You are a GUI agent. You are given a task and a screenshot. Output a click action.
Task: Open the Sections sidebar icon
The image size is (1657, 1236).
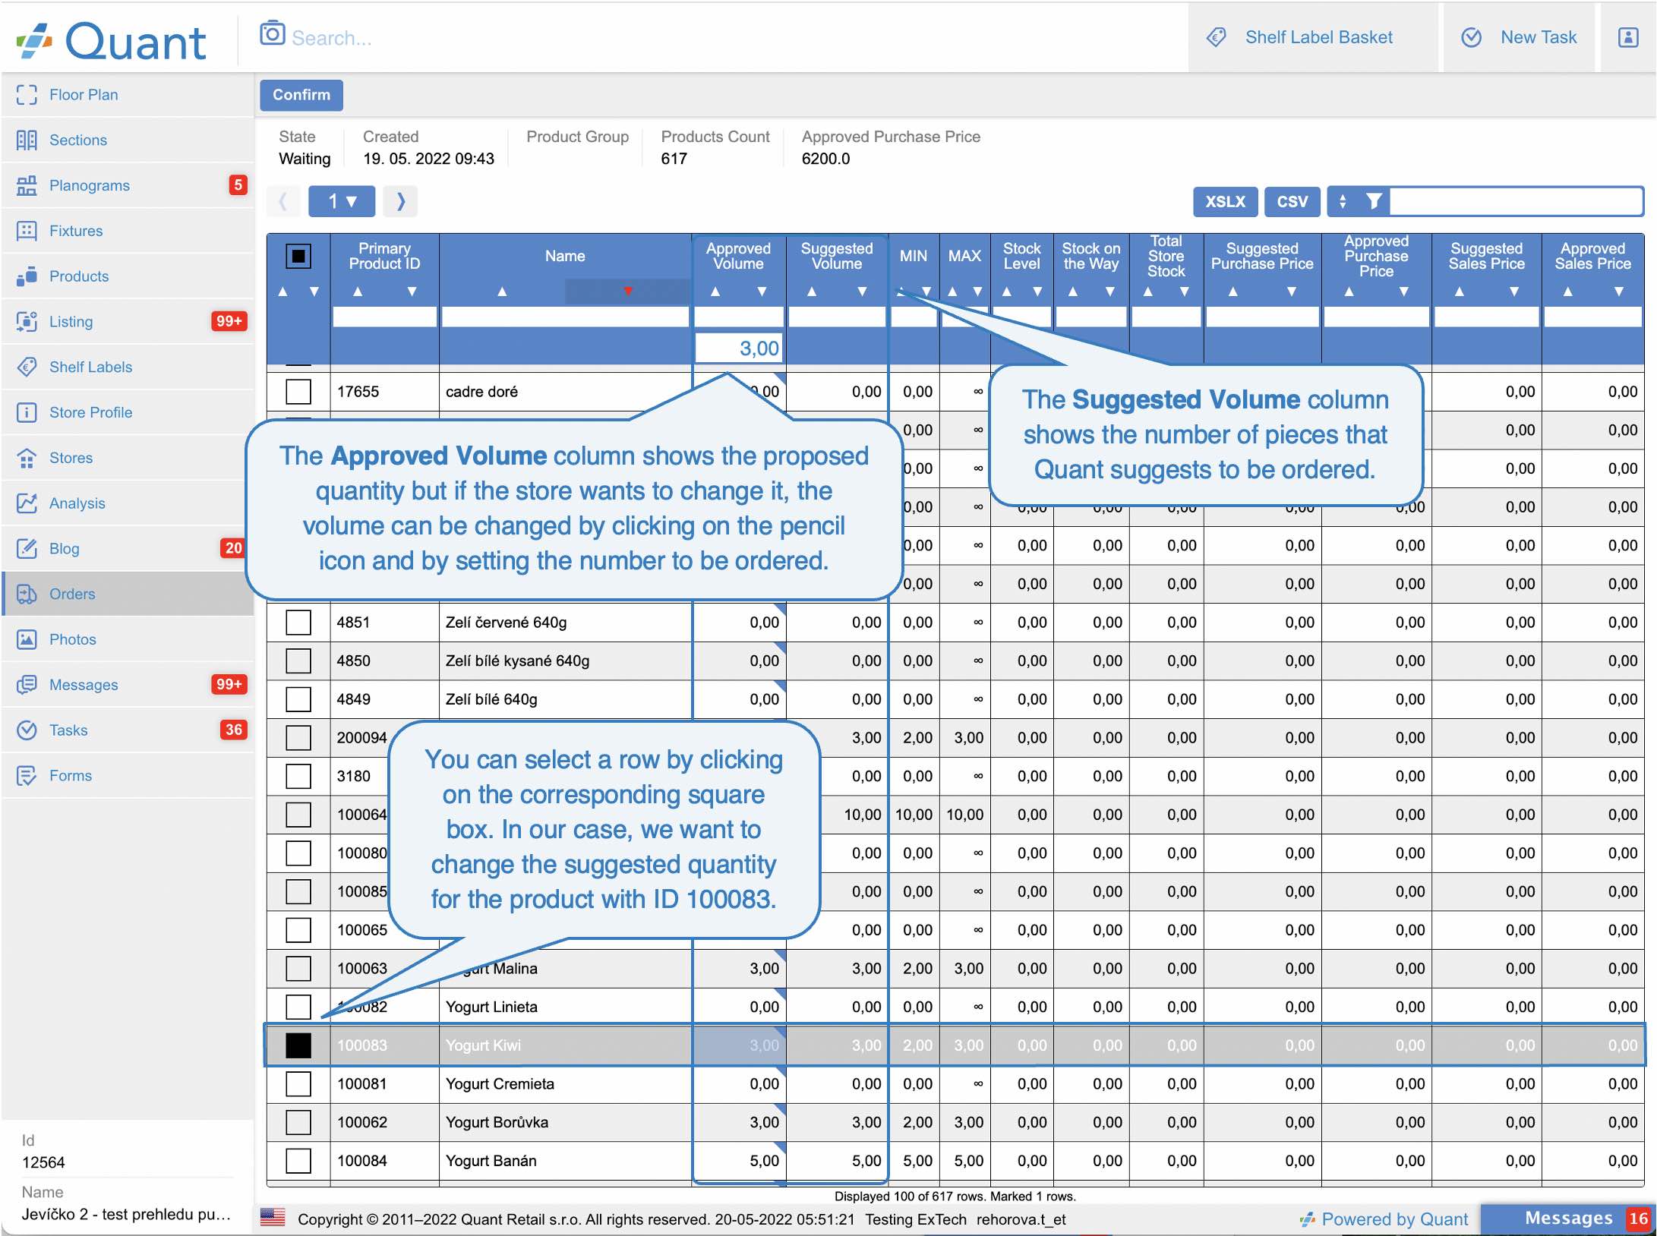tap(27, 140)
